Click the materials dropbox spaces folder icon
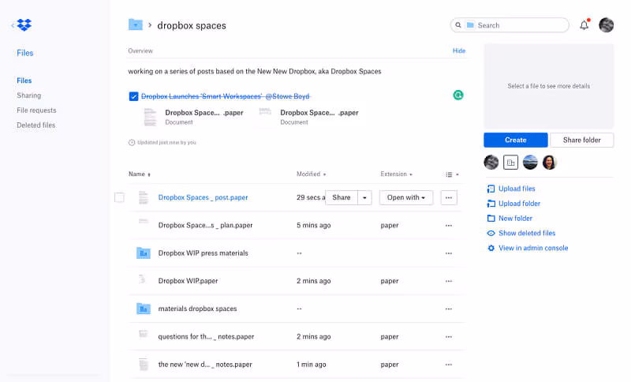Screen dimensions: 631x382 click(x=144, y=309)
